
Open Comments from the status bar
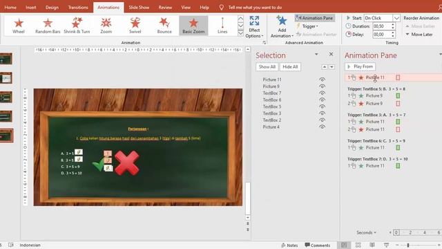(x=318, y=246)
